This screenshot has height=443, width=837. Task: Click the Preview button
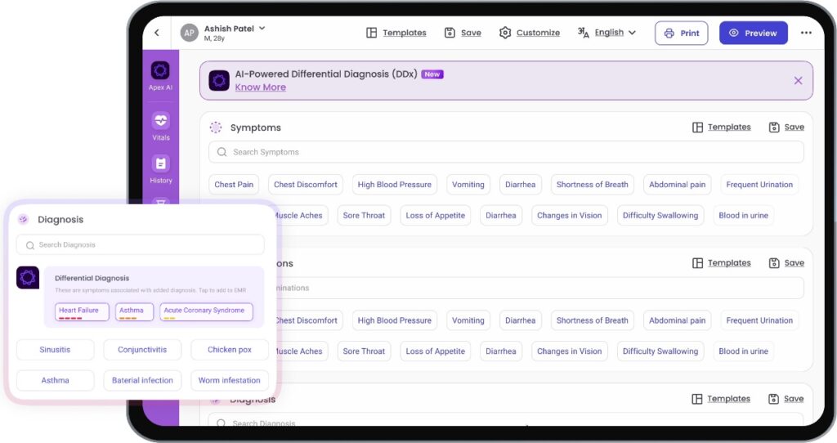pyautogui.click(x=753, y=33)
